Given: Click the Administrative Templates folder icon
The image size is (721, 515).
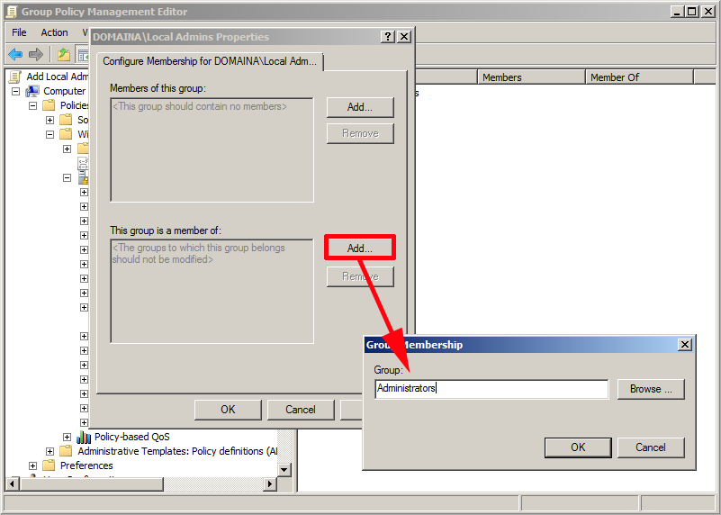Looking at the screenshot, I should [66, 451].
